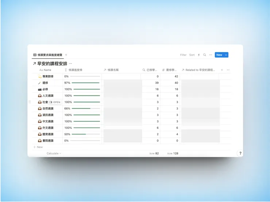Open the Sort option
This screenshot has height=202, width=270.
[x=192, y=55]
